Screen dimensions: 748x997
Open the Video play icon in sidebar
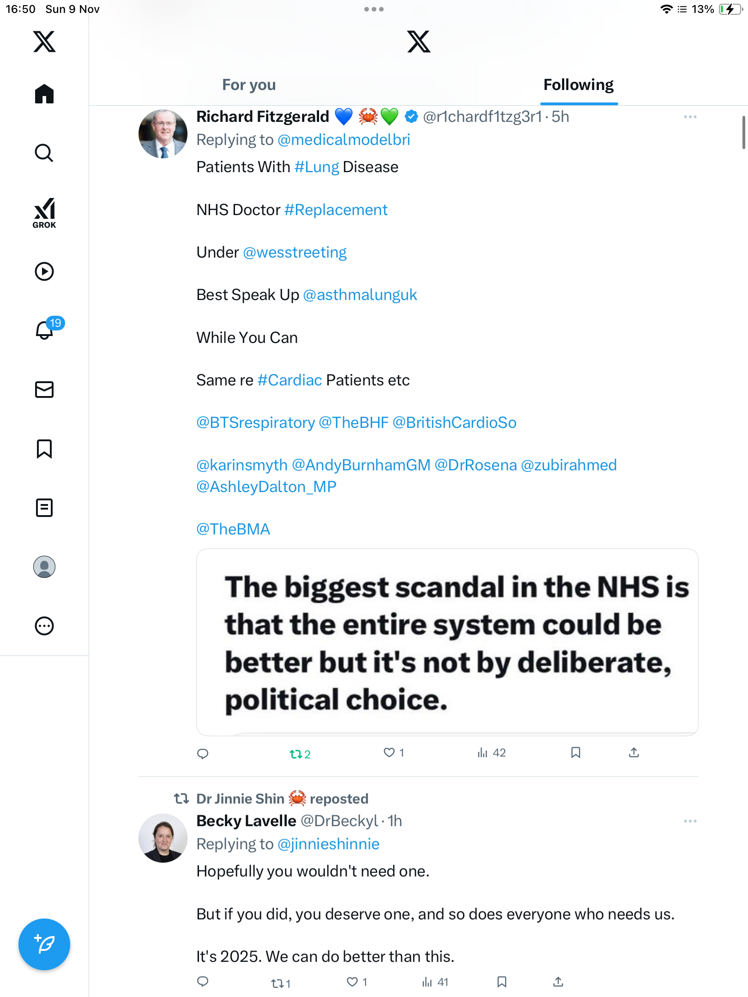tap(44, 271)
